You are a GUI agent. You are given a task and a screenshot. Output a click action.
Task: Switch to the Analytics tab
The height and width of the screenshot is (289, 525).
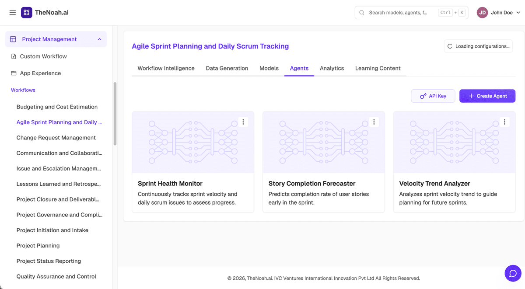(332, 68)
